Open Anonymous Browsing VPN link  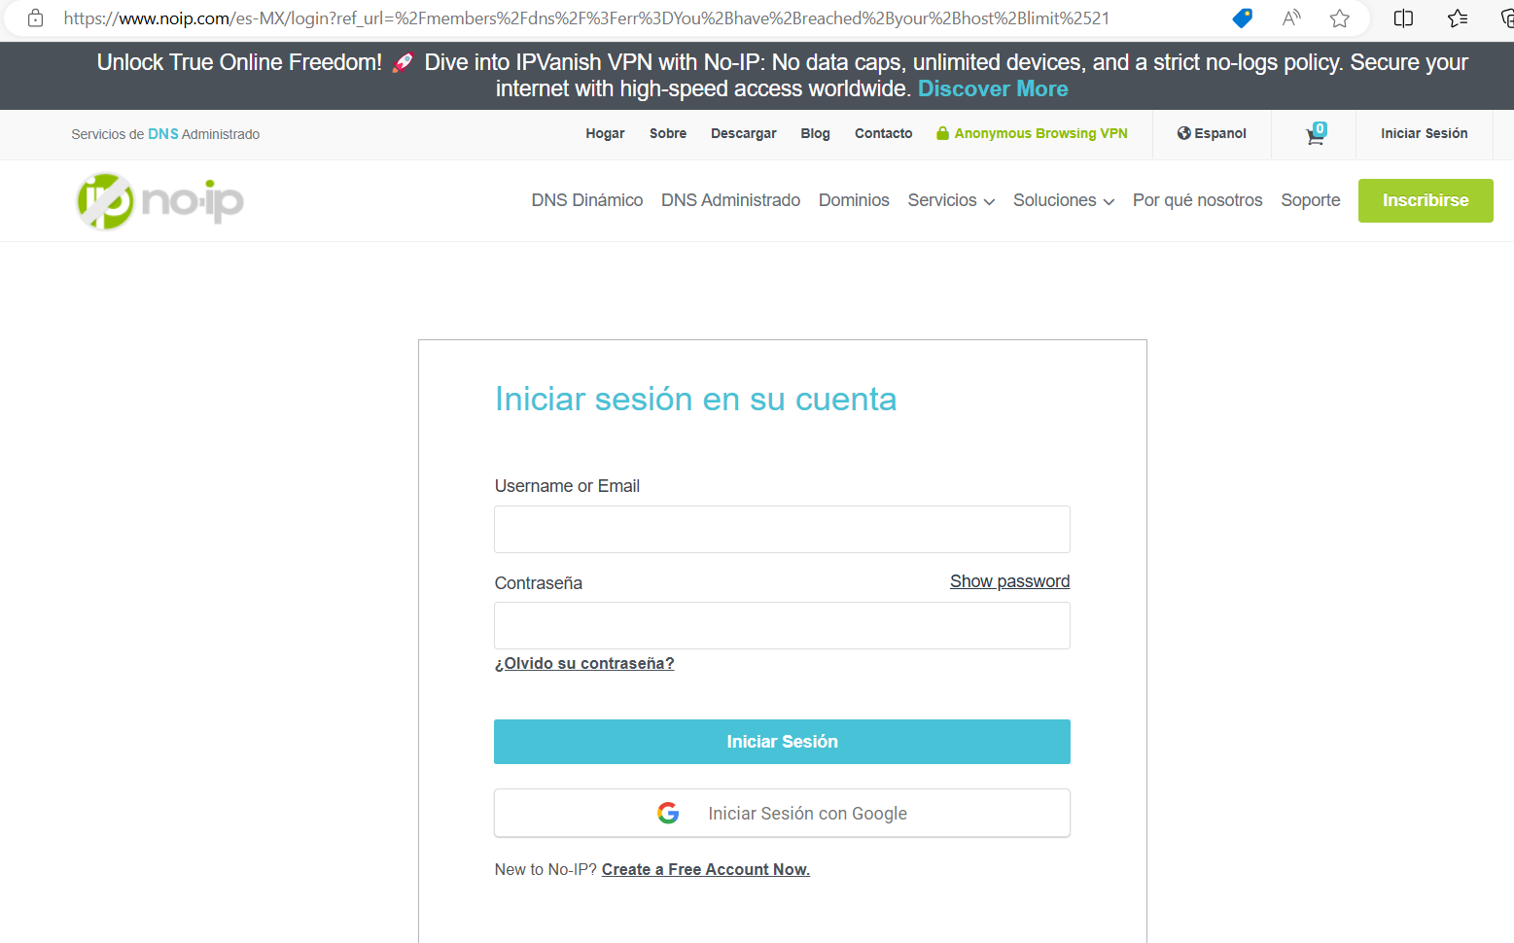click(x=1032, y=134)
